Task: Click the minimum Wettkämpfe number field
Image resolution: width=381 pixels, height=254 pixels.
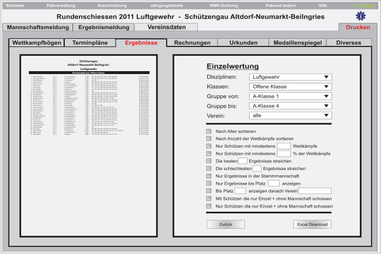Action: click(284, 146)
